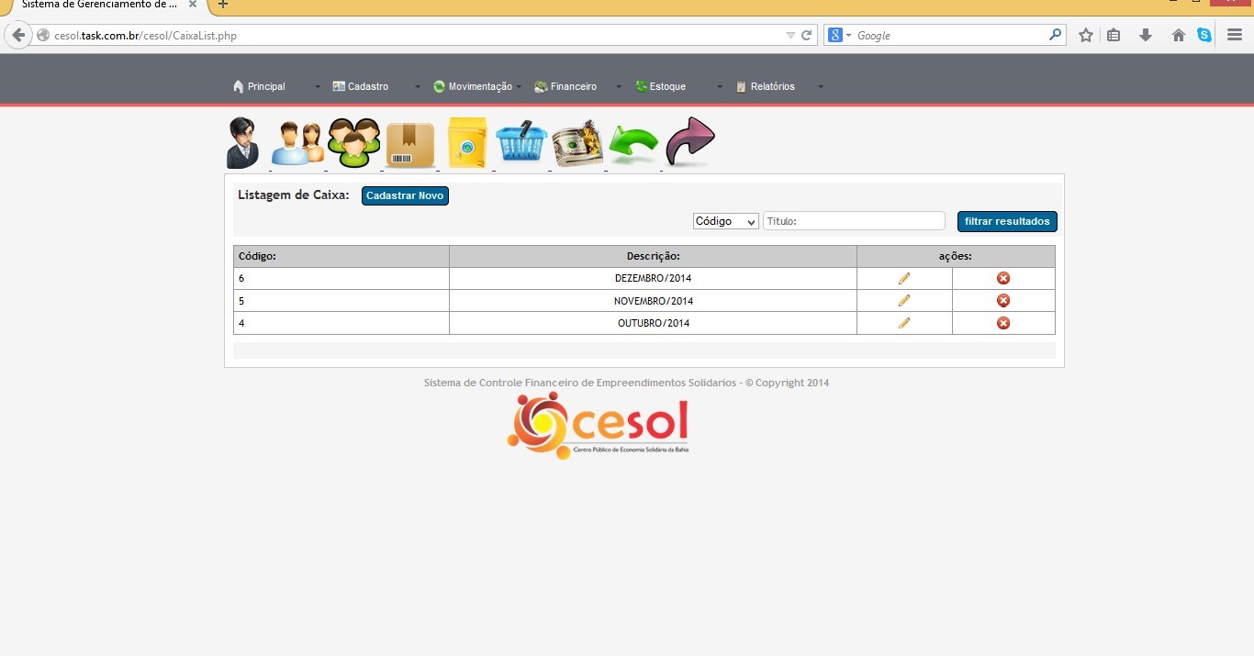
Task: Delete the NOVEMBRO/2014 row
Action: pyautogui.click(x=1003, y=301)
